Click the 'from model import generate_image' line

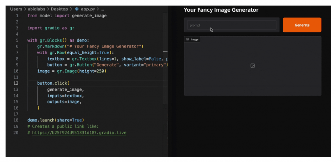click(67, 16)
